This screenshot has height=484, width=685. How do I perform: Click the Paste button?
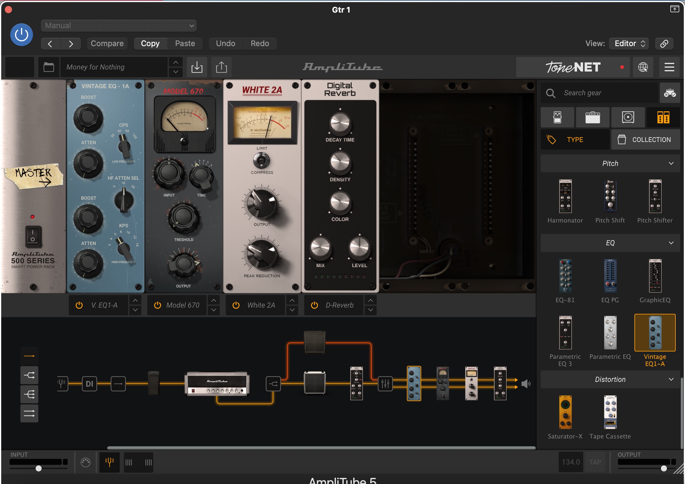[185, 44]
